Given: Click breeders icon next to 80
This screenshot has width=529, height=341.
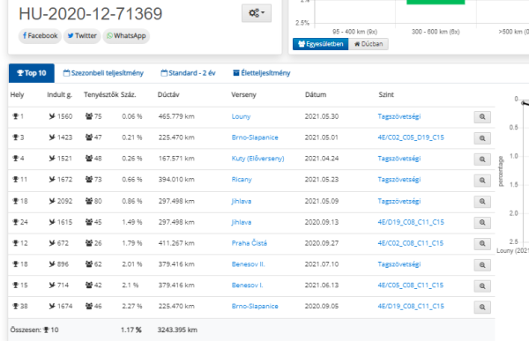Looking at the screenshot, I should (x=89, y=201).
